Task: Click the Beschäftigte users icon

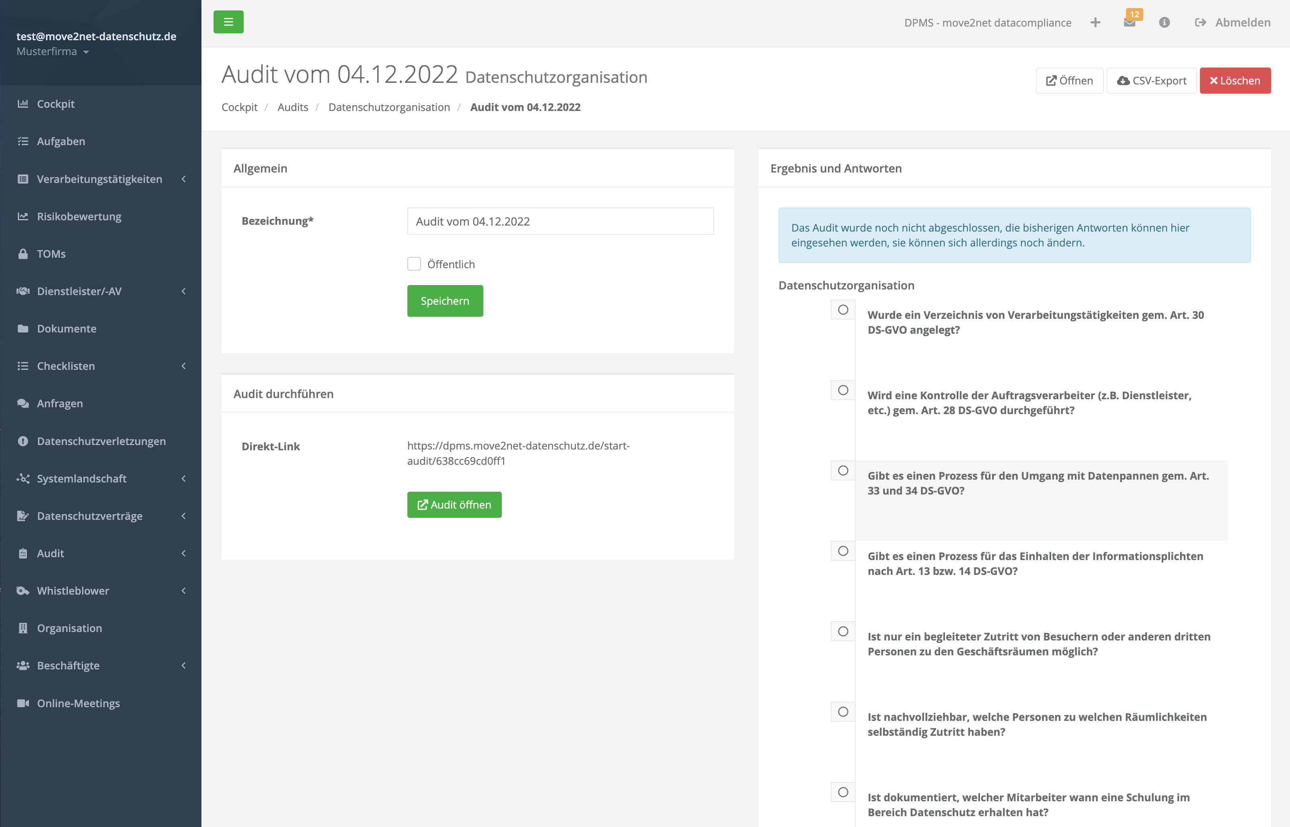Action: pyautogui.click(x=23, y=665)
